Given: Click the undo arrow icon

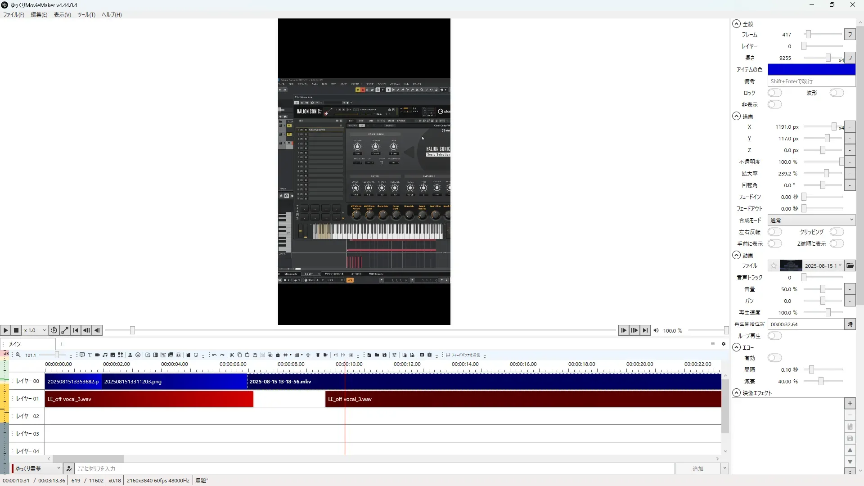Looking at the screenshot, I should [x=215, y=355].
